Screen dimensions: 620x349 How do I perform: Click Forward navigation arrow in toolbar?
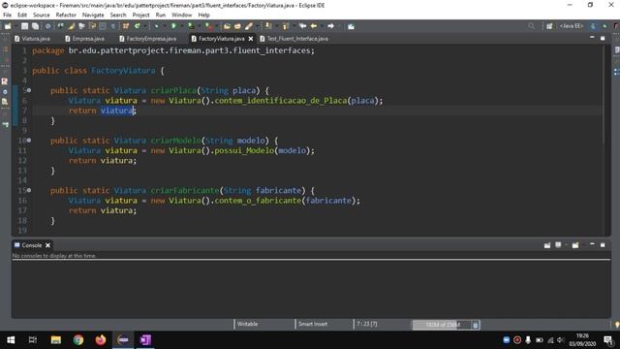click(x=330, y=26)
